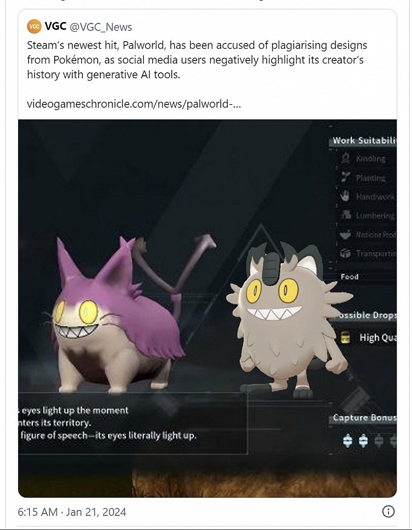Open the @VGC_News handle link

(x=101, y=27)
